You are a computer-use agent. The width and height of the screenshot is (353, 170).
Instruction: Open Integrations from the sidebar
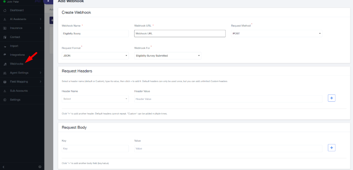coord(17,55)
